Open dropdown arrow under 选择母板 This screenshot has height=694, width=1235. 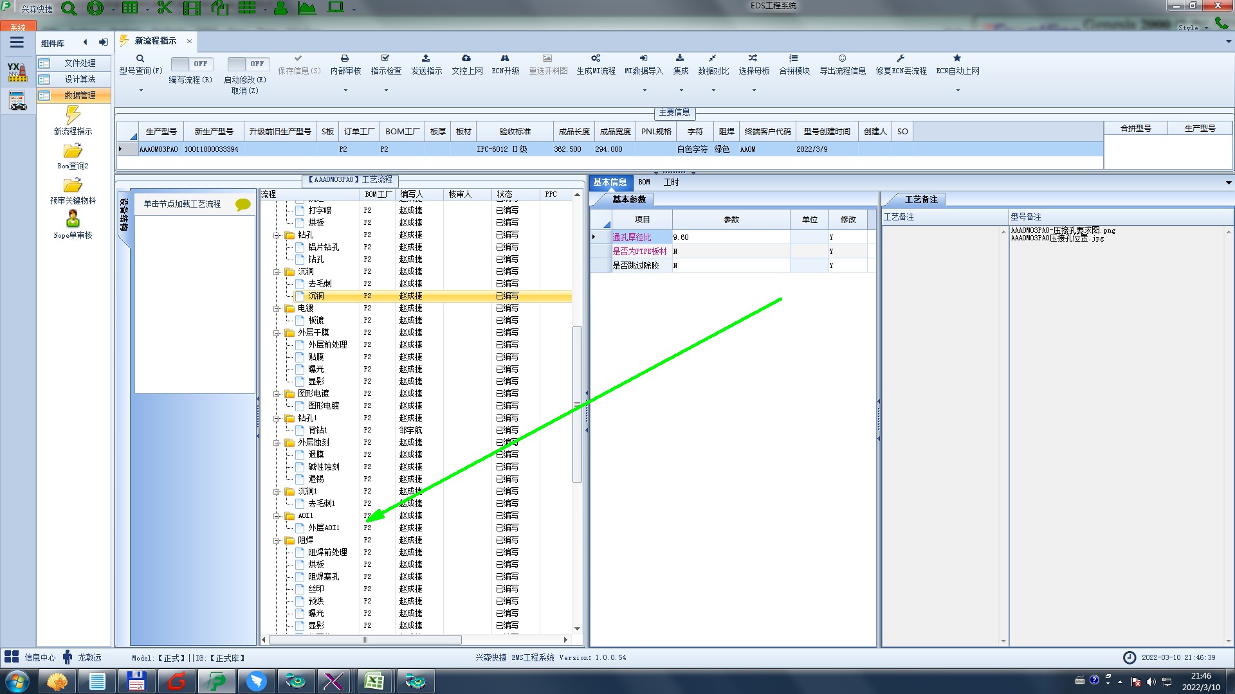[754, 91]
